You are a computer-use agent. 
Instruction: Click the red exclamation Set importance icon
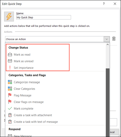click(x=10, y=68)
